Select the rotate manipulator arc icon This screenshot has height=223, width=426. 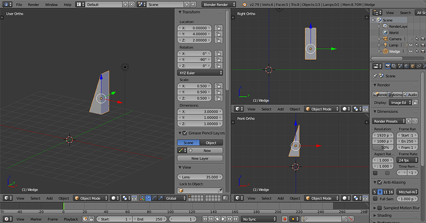coord(154,198)
